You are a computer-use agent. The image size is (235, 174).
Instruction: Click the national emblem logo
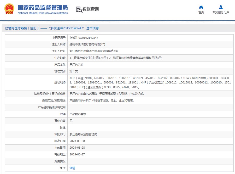[9, 9]
